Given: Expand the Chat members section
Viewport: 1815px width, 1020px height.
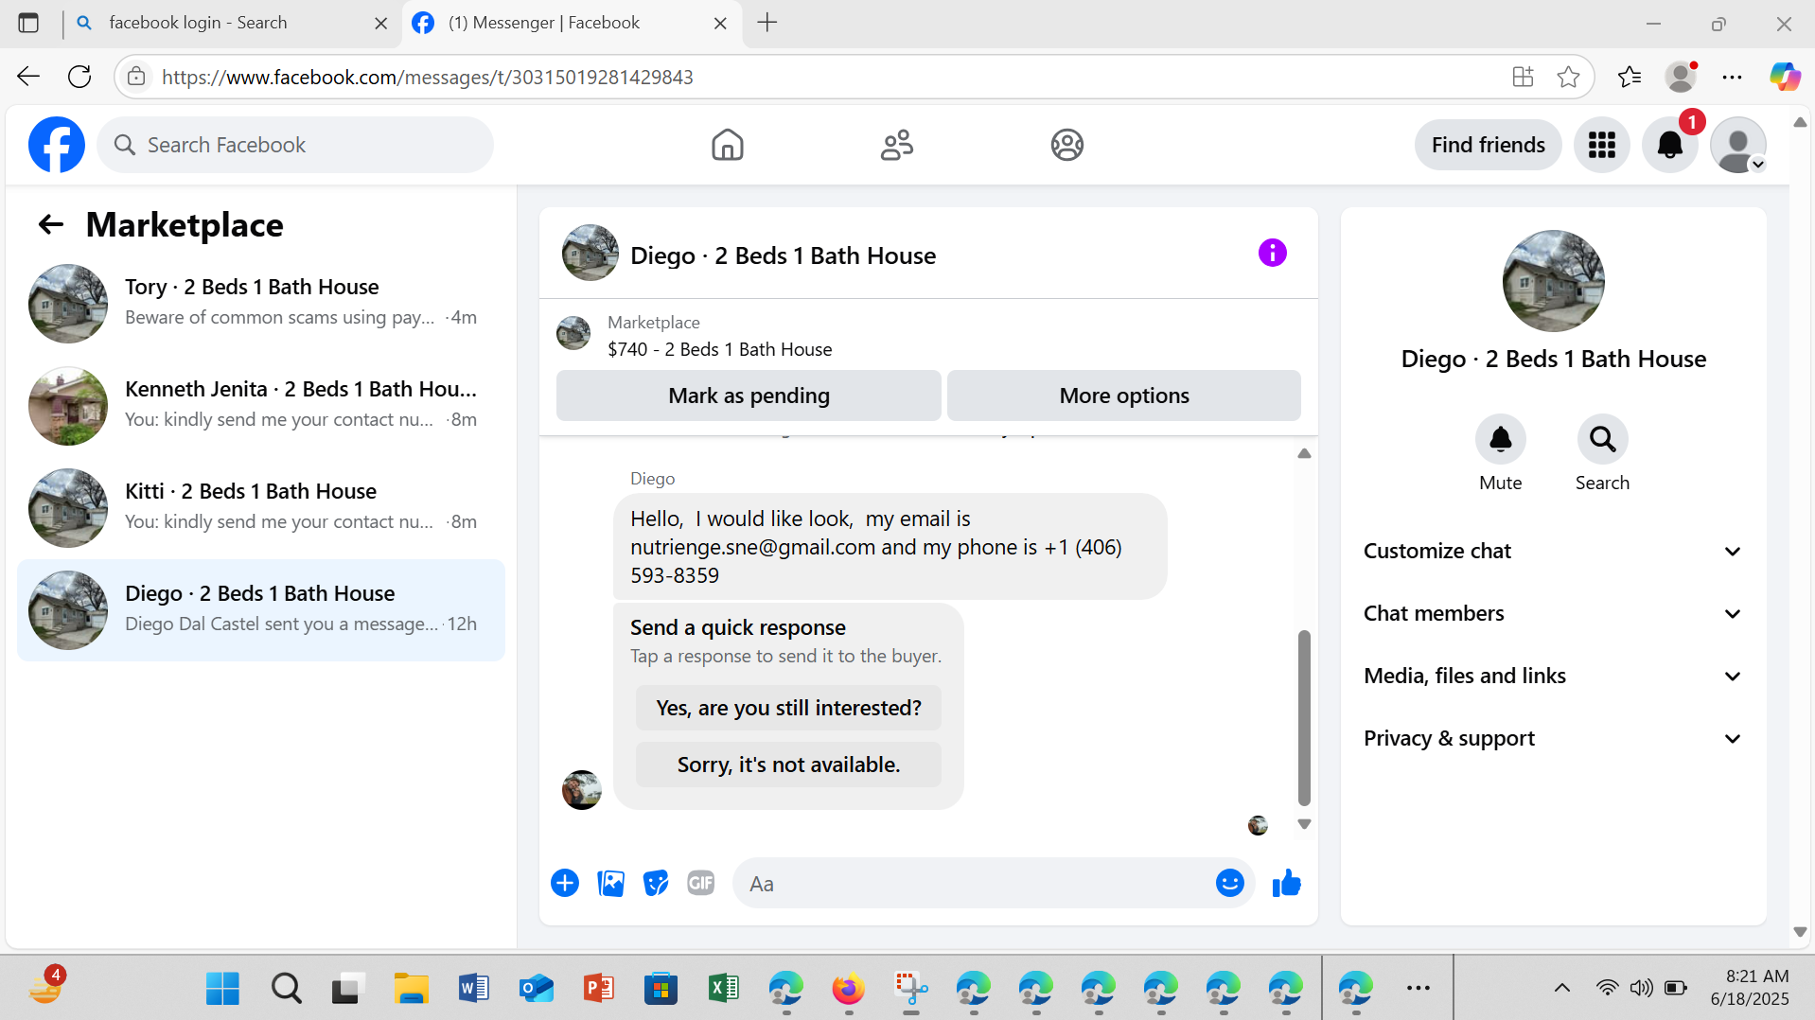Looking at the screenshot, I should tap(1552, 613).
